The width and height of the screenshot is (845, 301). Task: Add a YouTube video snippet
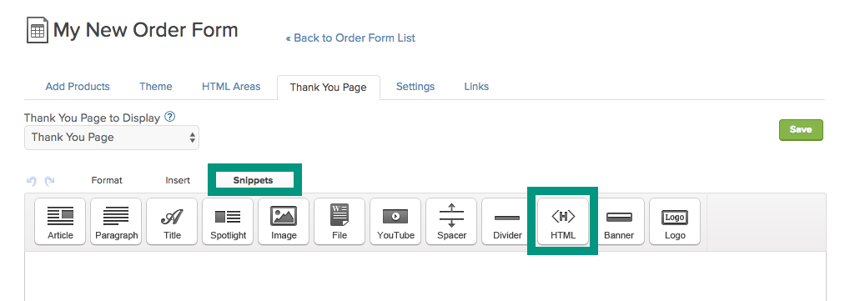[x=395, y=221]
